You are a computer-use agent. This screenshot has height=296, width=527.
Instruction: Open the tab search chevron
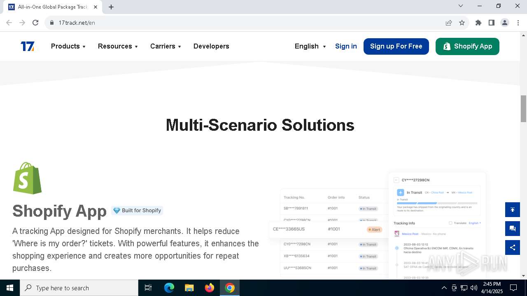pos(461,6)
